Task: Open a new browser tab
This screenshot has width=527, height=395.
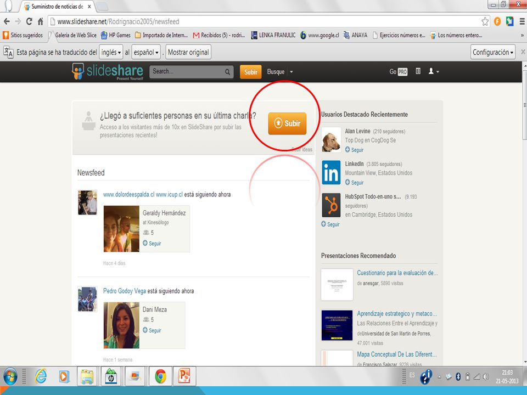Action: (x=103, y=7)
